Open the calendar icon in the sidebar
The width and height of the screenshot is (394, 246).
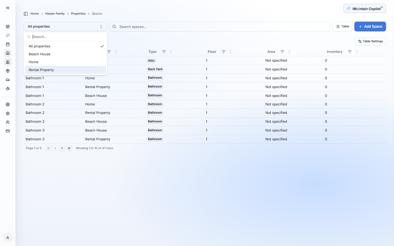pyautogui.click(x=8, y=44)
